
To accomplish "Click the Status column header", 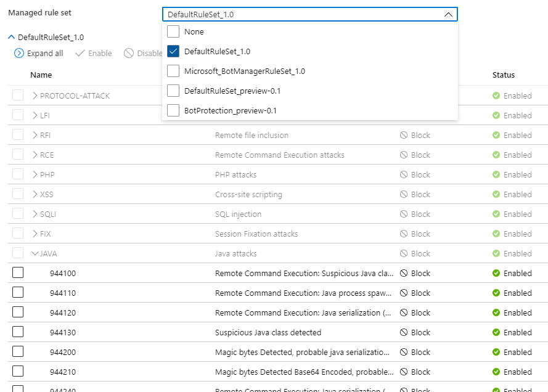I will click(x=503, y=75).
